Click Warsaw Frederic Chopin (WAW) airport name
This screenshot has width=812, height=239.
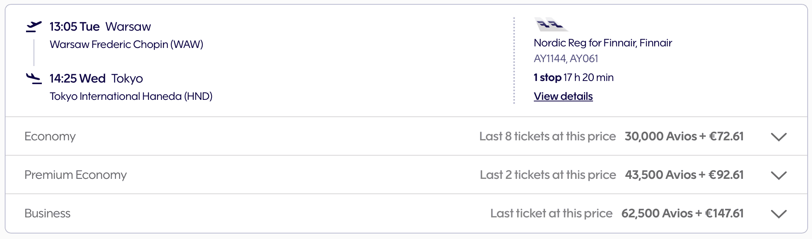[126, 44]
